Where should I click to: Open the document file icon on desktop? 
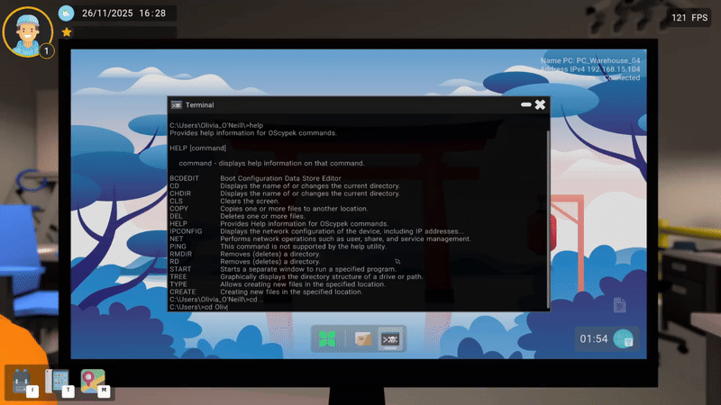click(619, 305)
